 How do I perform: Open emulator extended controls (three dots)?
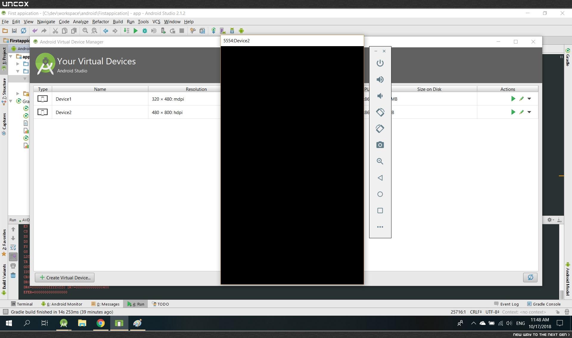[x=380, y=227]
